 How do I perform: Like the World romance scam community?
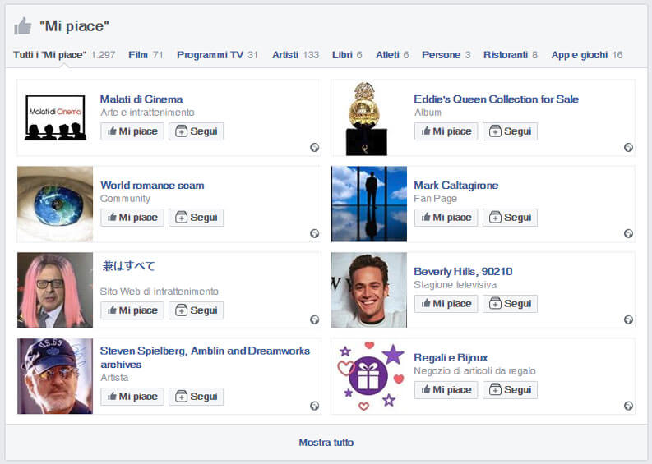(132, 218)
